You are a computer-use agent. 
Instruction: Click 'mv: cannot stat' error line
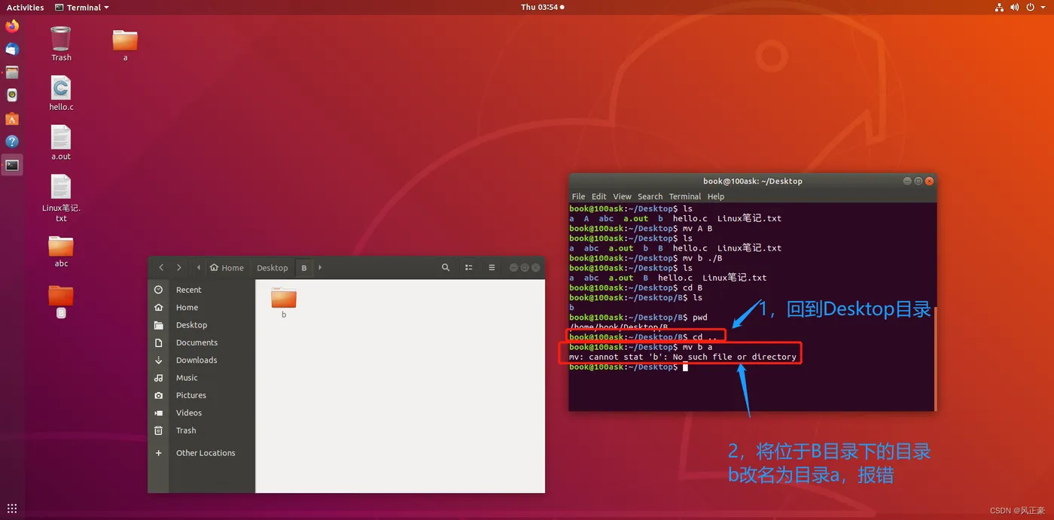click(683, 357)
